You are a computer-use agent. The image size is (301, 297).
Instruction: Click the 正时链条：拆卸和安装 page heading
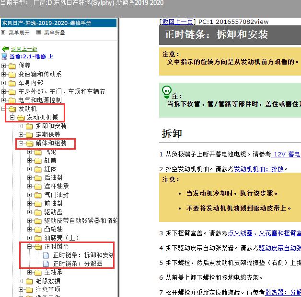(216, 34)
